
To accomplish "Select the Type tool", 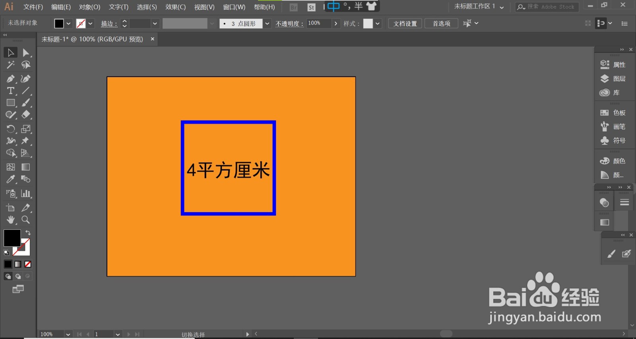I will (x=11, y=91).
